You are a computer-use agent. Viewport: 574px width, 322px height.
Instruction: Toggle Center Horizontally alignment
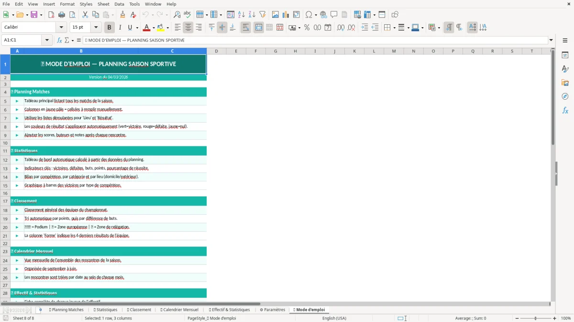[188, 28]
